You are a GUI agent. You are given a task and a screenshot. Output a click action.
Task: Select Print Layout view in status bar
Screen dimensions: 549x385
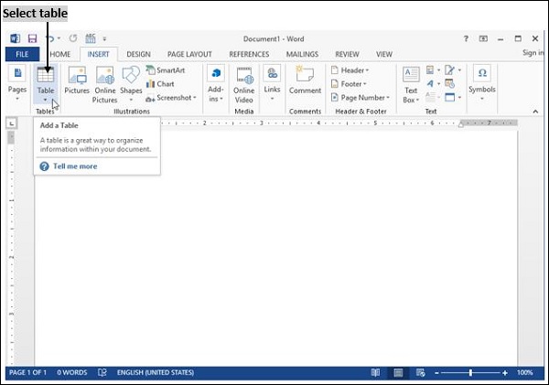398,373
